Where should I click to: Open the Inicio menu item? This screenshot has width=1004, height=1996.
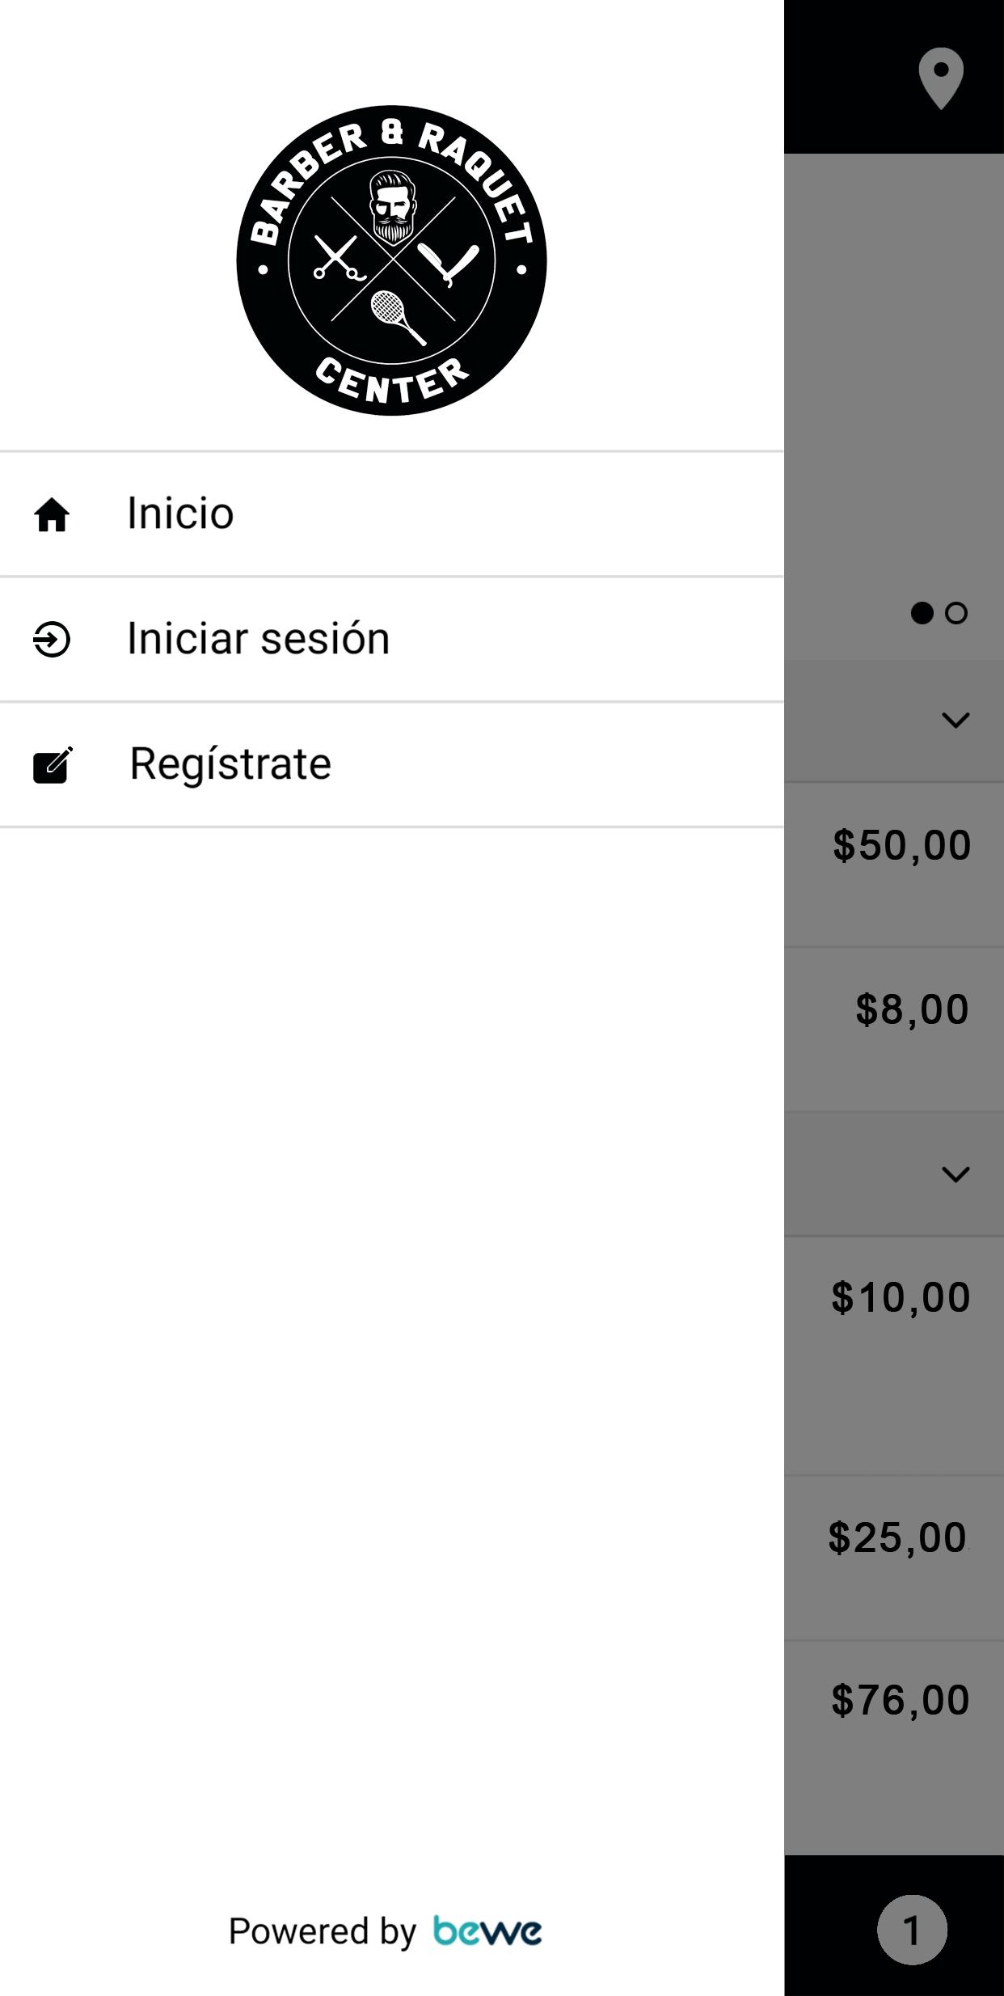391,514
